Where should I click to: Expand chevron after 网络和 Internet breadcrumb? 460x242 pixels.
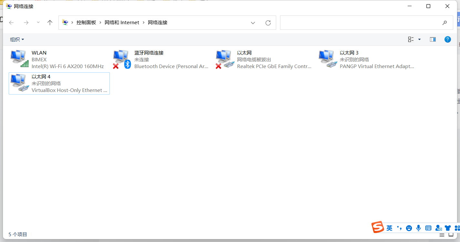coord(144,23)
